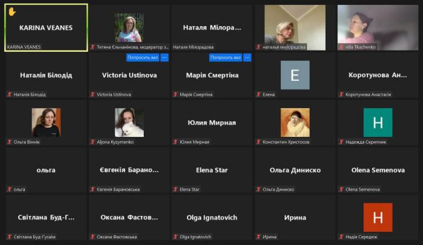This screenshot has width=423, height=245.
Task: Open the three-dot menu on Victoria Ustinova's tile
Action: coord(164,58)
